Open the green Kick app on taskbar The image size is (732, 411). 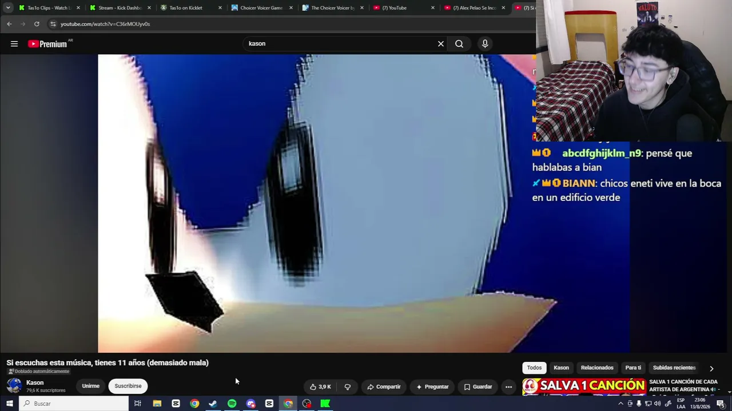point(325,404)
